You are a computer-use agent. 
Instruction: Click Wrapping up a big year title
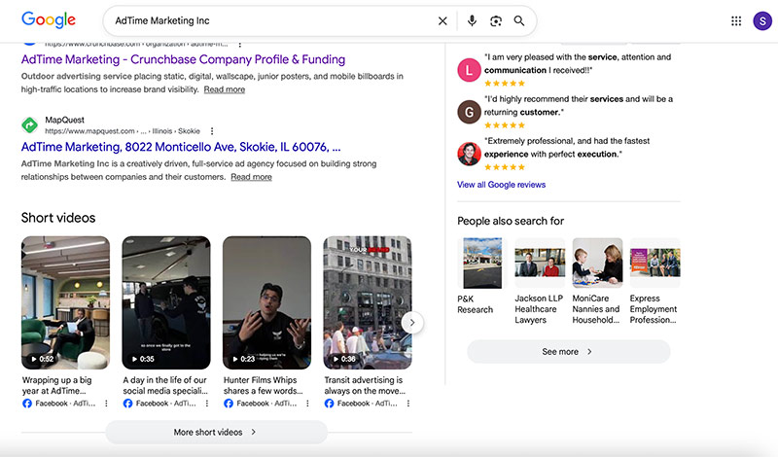tap(57, 386)
